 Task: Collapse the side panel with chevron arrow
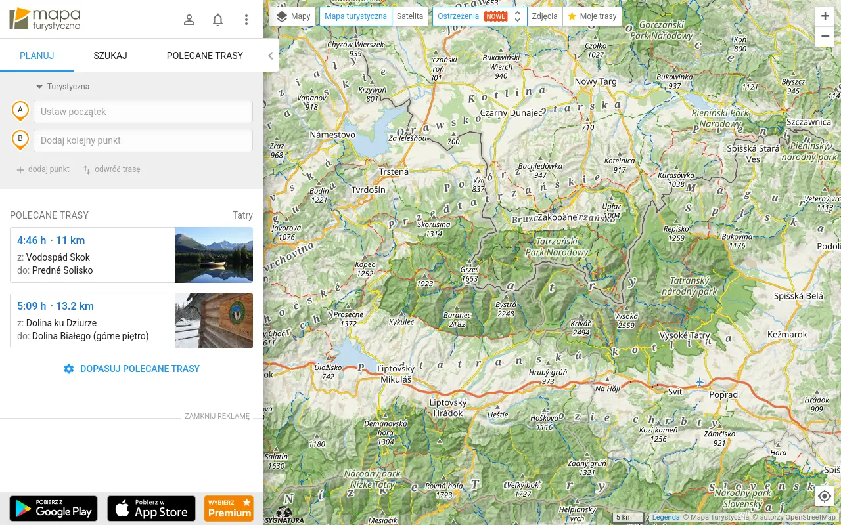point(270,56)
